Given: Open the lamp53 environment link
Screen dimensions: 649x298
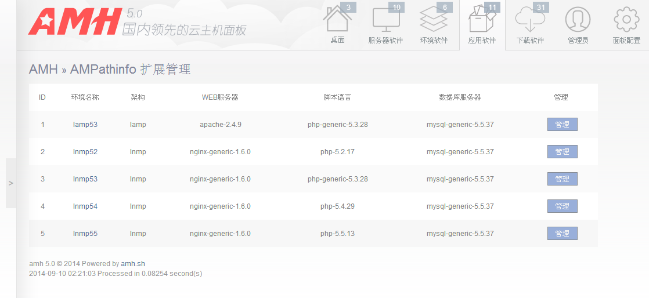Looking at the screenshot, I should (x=85, y=125).
